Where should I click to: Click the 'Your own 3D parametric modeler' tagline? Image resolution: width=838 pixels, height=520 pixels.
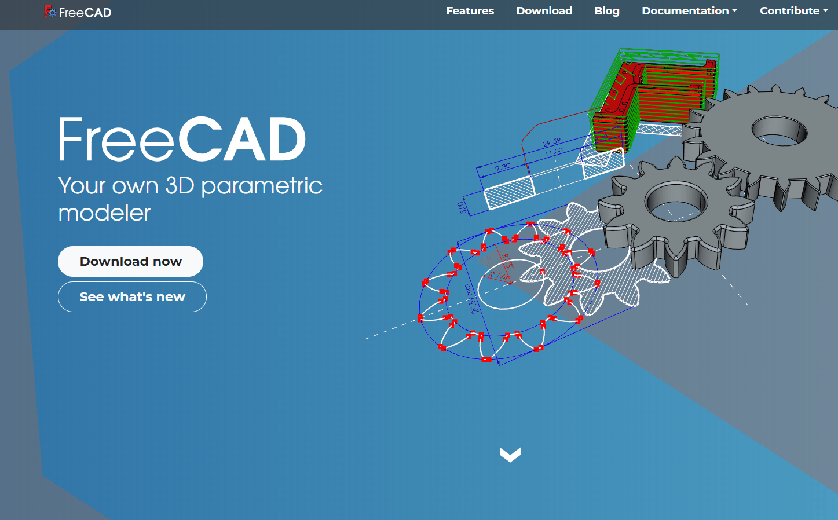[190, 199]
